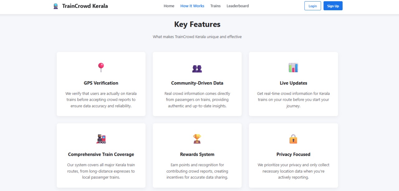Select How It Works in navbar
Image resolution: width=399 pixels, height=191 pixels.
[x=192, y=6]
